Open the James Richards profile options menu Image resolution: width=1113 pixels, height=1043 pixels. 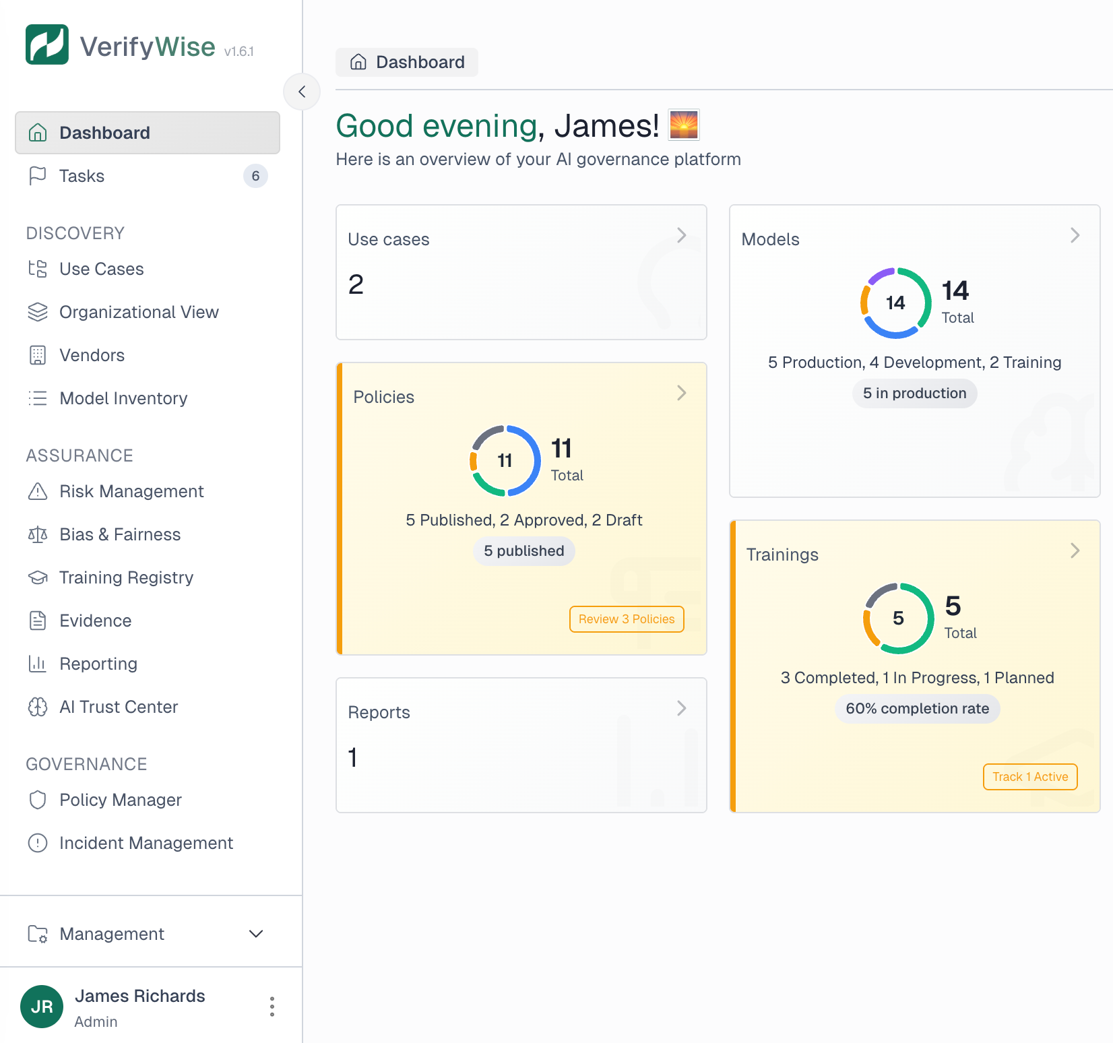[272, 1006]
